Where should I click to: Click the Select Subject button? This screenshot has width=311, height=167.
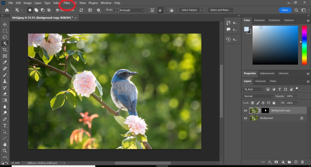189,10
